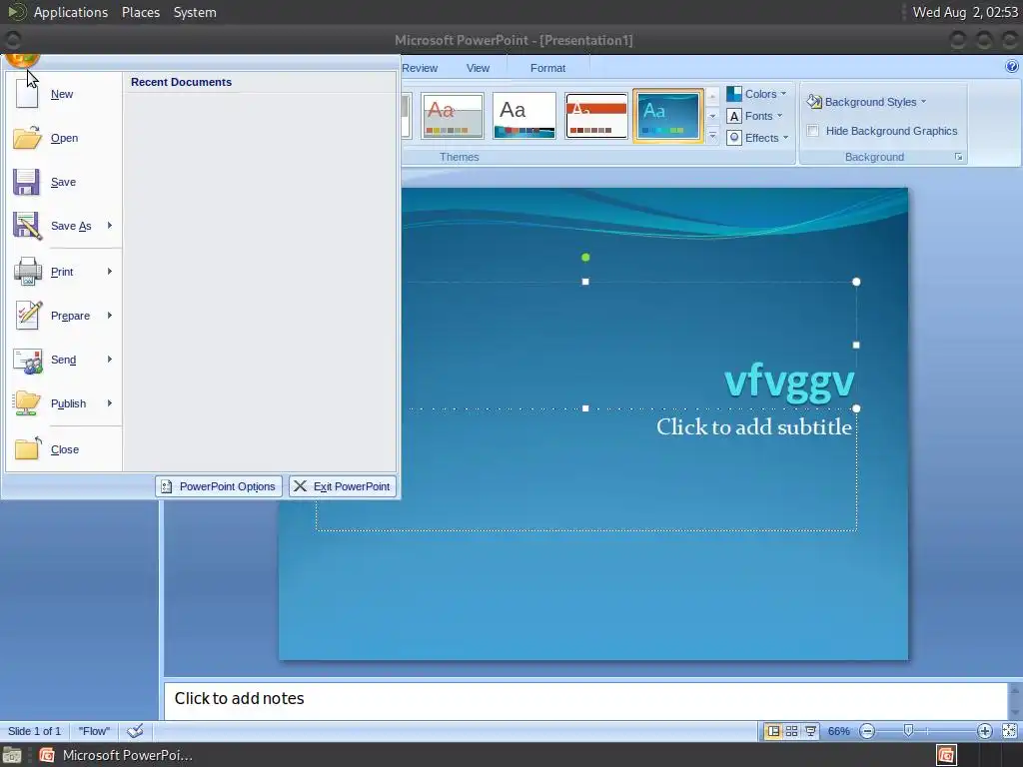Open the View ribbon tab
1023x767 pixels.
pos(478,68)
